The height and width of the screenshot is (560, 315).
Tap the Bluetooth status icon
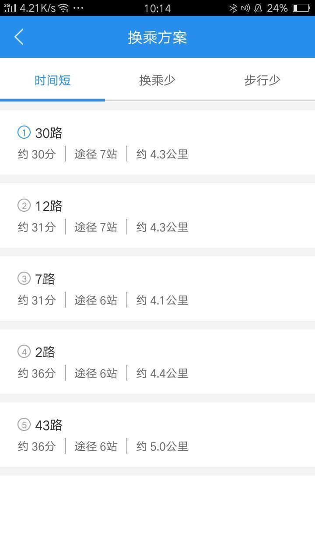(234, 8)
